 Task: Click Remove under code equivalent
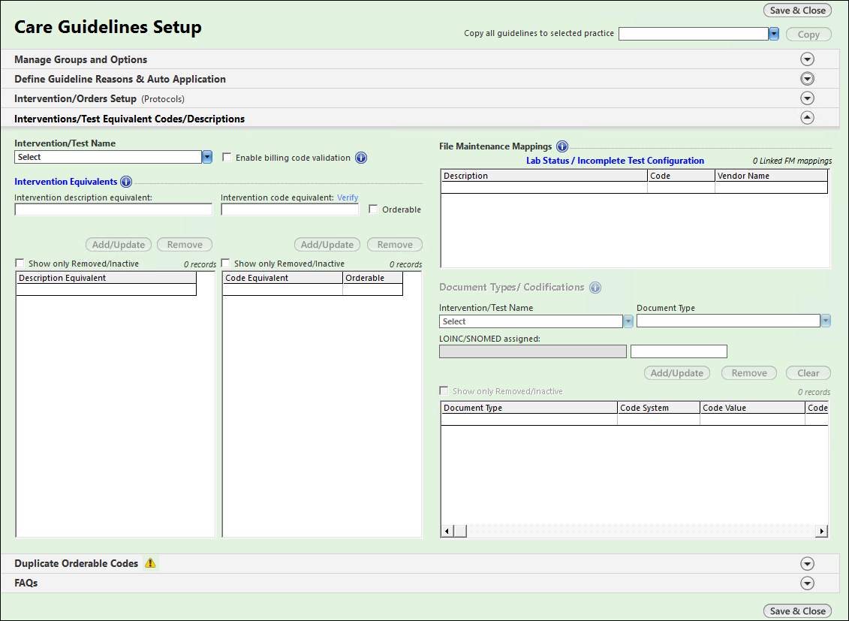(395, 244)
